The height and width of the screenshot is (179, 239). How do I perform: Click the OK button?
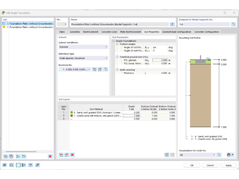click(192, 165)
